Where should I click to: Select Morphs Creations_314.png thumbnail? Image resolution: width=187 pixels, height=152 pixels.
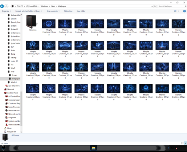click(x=114, y=24)
